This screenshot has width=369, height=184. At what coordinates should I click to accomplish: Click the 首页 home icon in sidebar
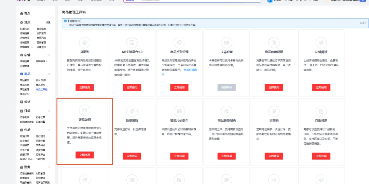coord(22,13)
